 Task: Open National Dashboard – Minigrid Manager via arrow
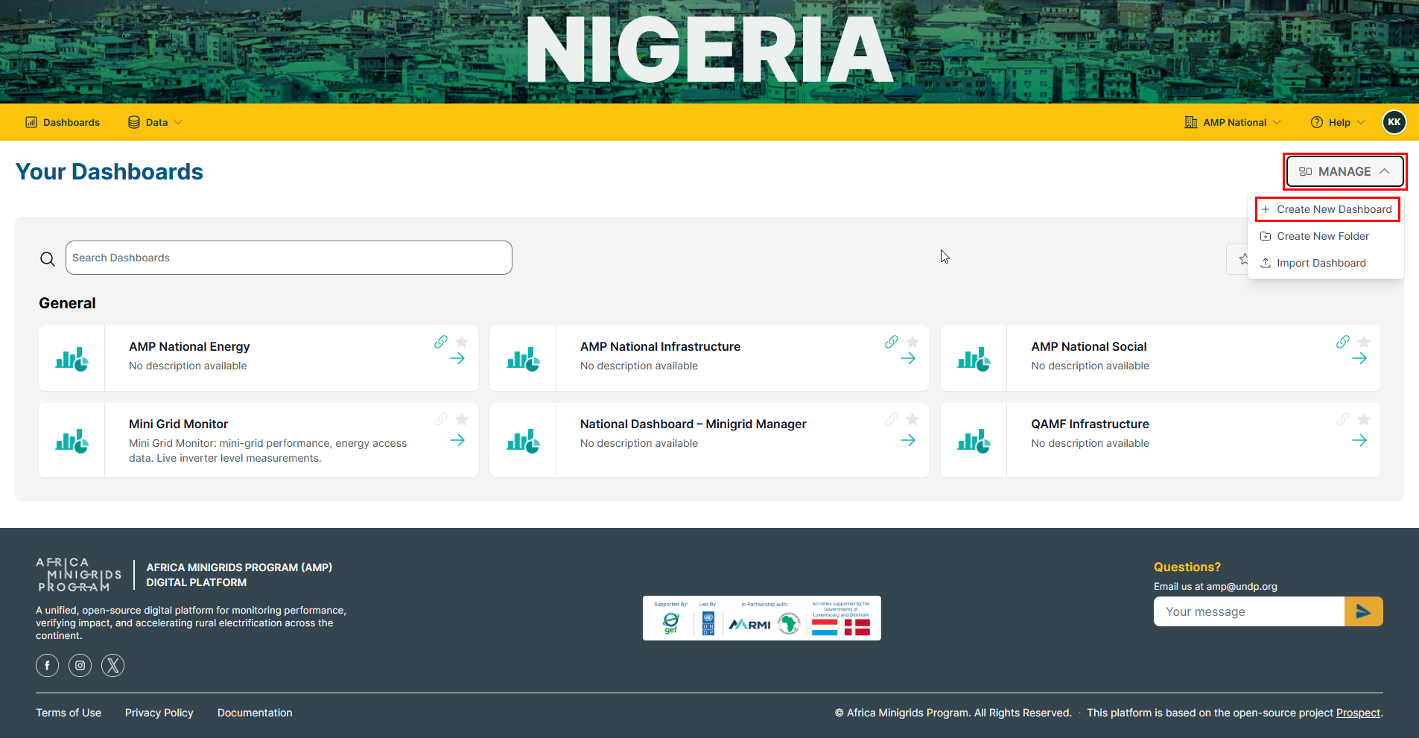pos(908,441)
